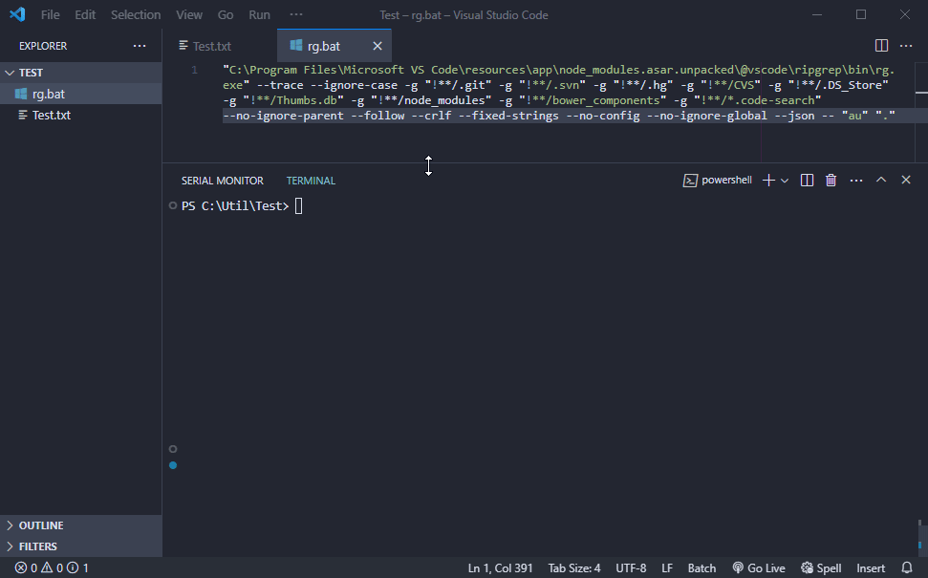The width and height of the screenshot is (928, 578).
Task: Open split editor icon above the editor
Action: (x=880, y=45)
